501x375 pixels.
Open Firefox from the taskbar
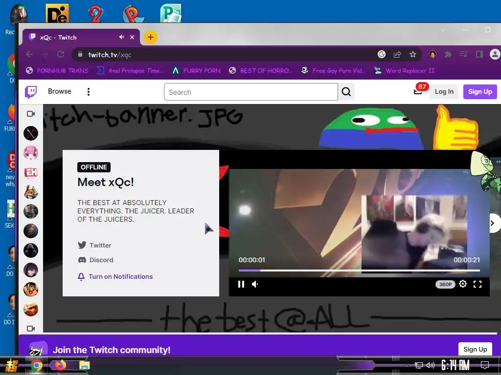click(x=60, y=365)
